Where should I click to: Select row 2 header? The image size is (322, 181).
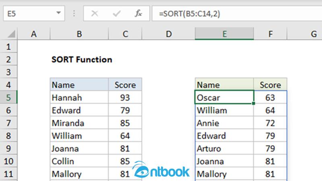pos(8,60)
